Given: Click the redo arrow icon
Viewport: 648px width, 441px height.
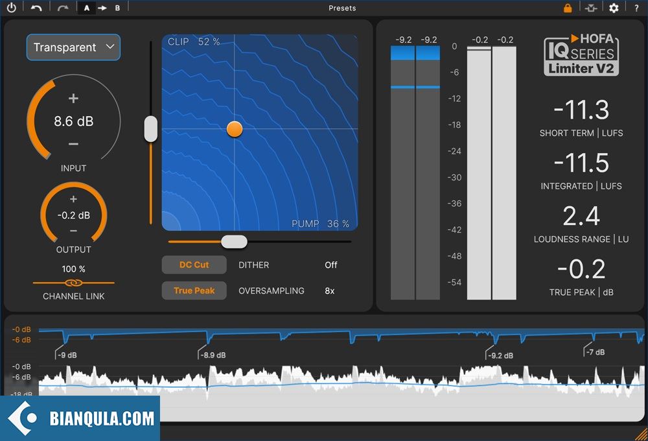Looking at the screenshot, I should [63, 8].
